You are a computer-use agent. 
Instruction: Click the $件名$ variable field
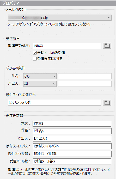[72, 131]
